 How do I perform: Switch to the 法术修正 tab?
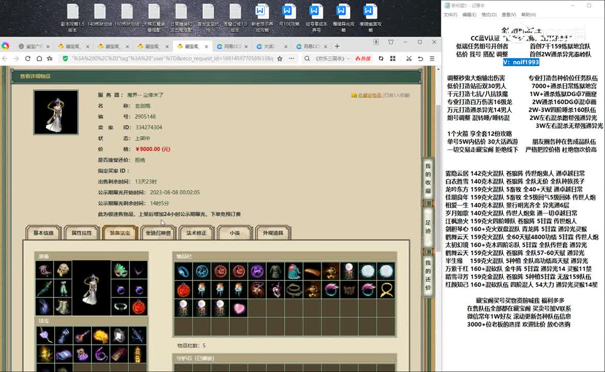pyautogui.click(x=196, y=233)
